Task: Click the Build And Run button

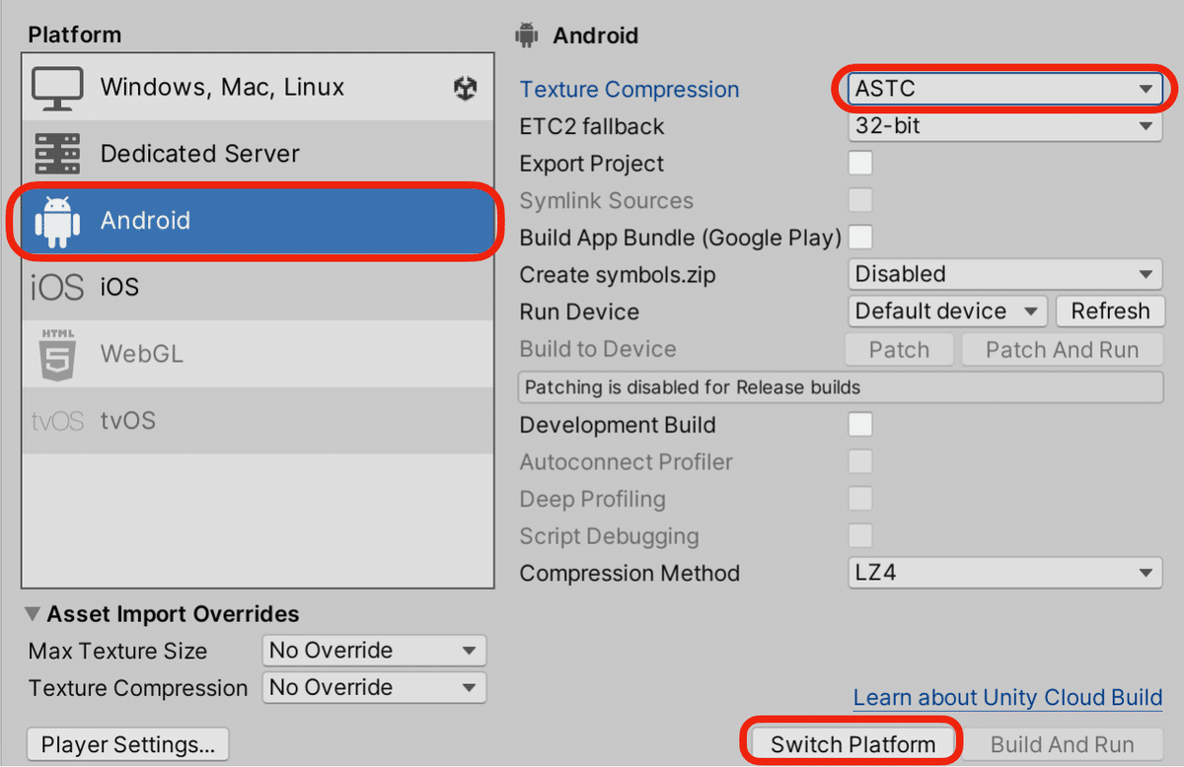Action: [1062, 744]
